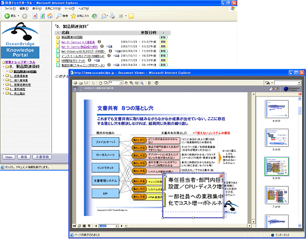Click info icon beside first Net-It Central document
This screenshot has width=307, height=239.
coord(99,41)
